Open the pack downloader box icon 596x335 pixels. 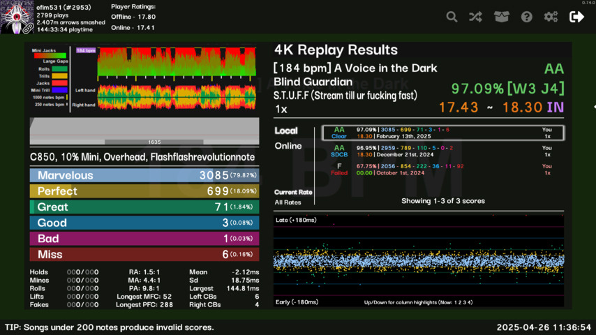pyautogui.click(x=501, y=17)
